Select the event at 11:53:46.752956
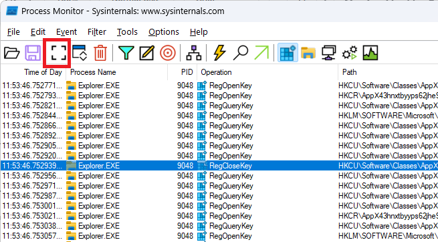 click(219, 176)
